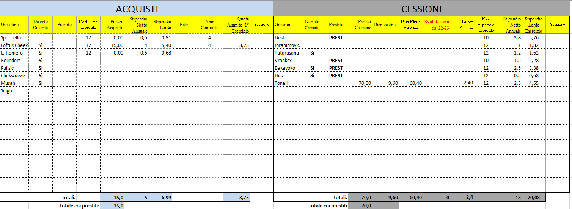The image size is (572, 209).
Task: Select Tonali's gross salary 4,55
Action: tap(534, 83)
